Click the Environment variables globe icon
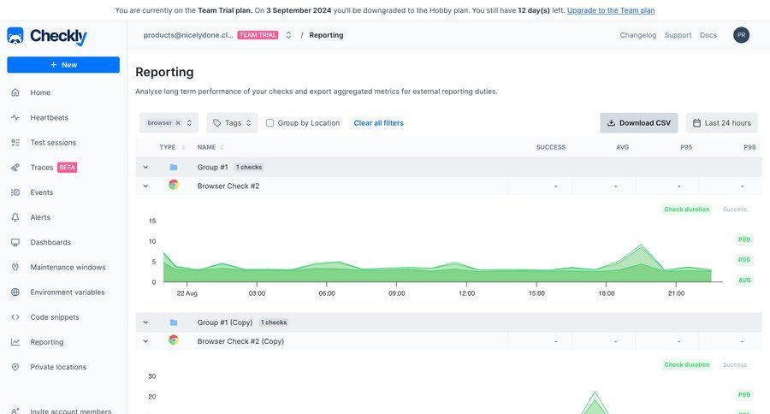 tap(15, 293)
